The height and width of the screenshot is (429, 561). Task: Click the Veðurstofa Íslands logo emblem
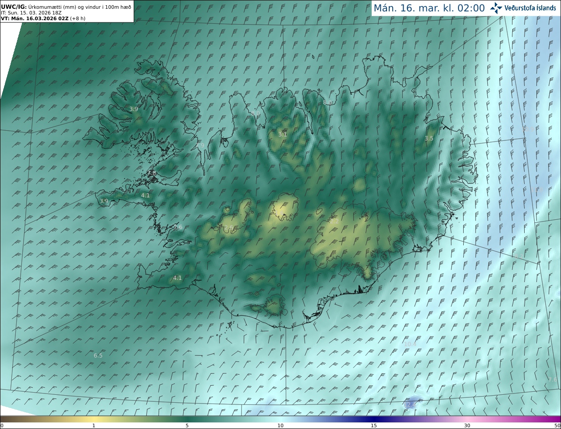coord(496,8)
